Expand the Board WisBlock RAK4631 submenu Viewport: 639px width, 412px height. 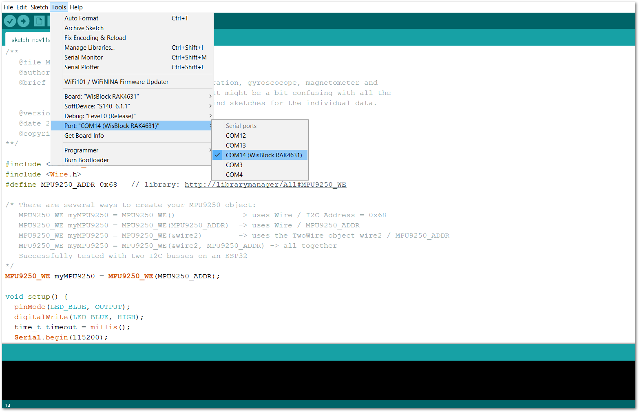[132, 97]
